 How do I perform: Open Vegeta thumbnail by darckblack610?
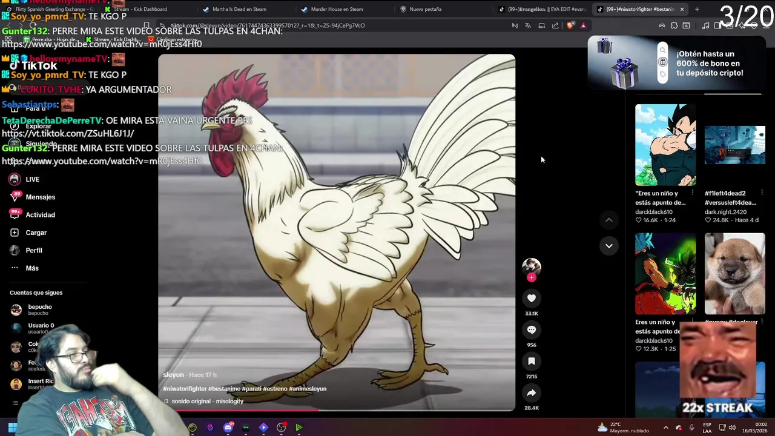click(665, 145)
